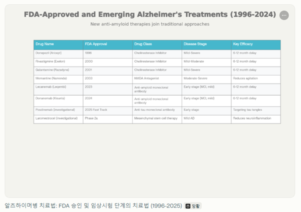
Task: Click the 'Galantamine (Razadyne)' cell
Action: coord(58,71)
